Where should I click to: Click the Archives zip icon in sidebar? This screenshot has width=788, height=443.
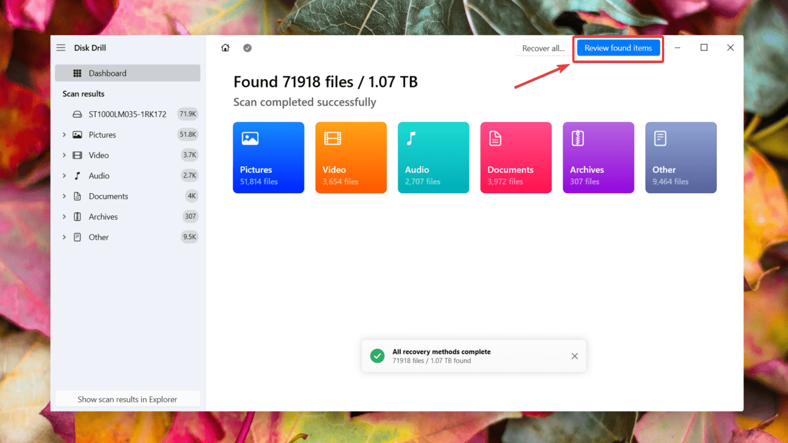78,216
